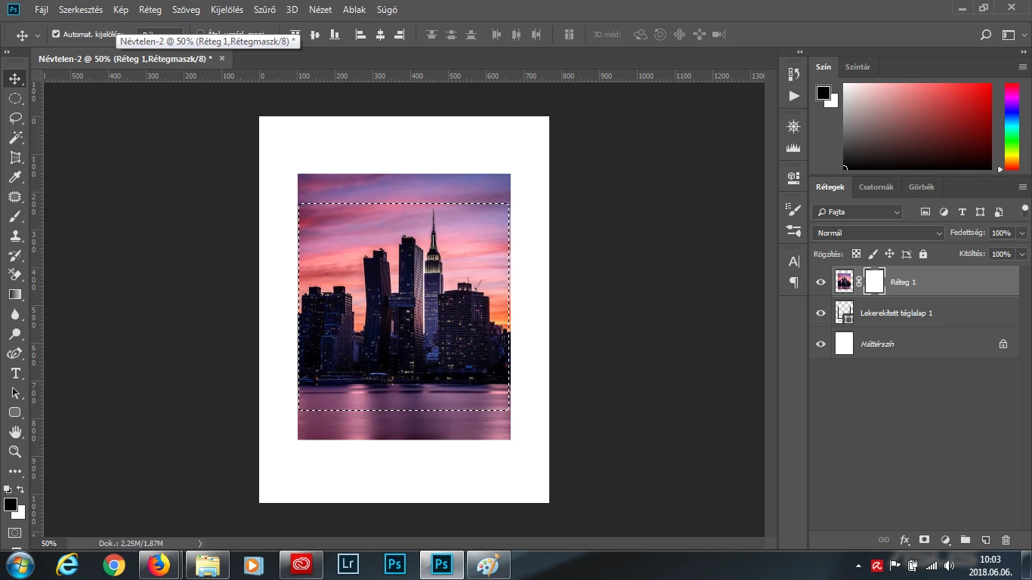Click the rainbow hue slider strip
The height and width of the screenshot is (580, 1032).
1012,126
